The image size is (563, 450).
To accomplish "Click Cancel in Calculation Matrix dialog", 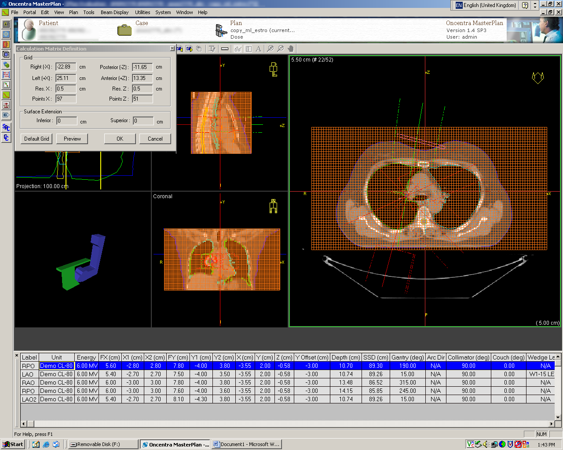I will (155, 139).
